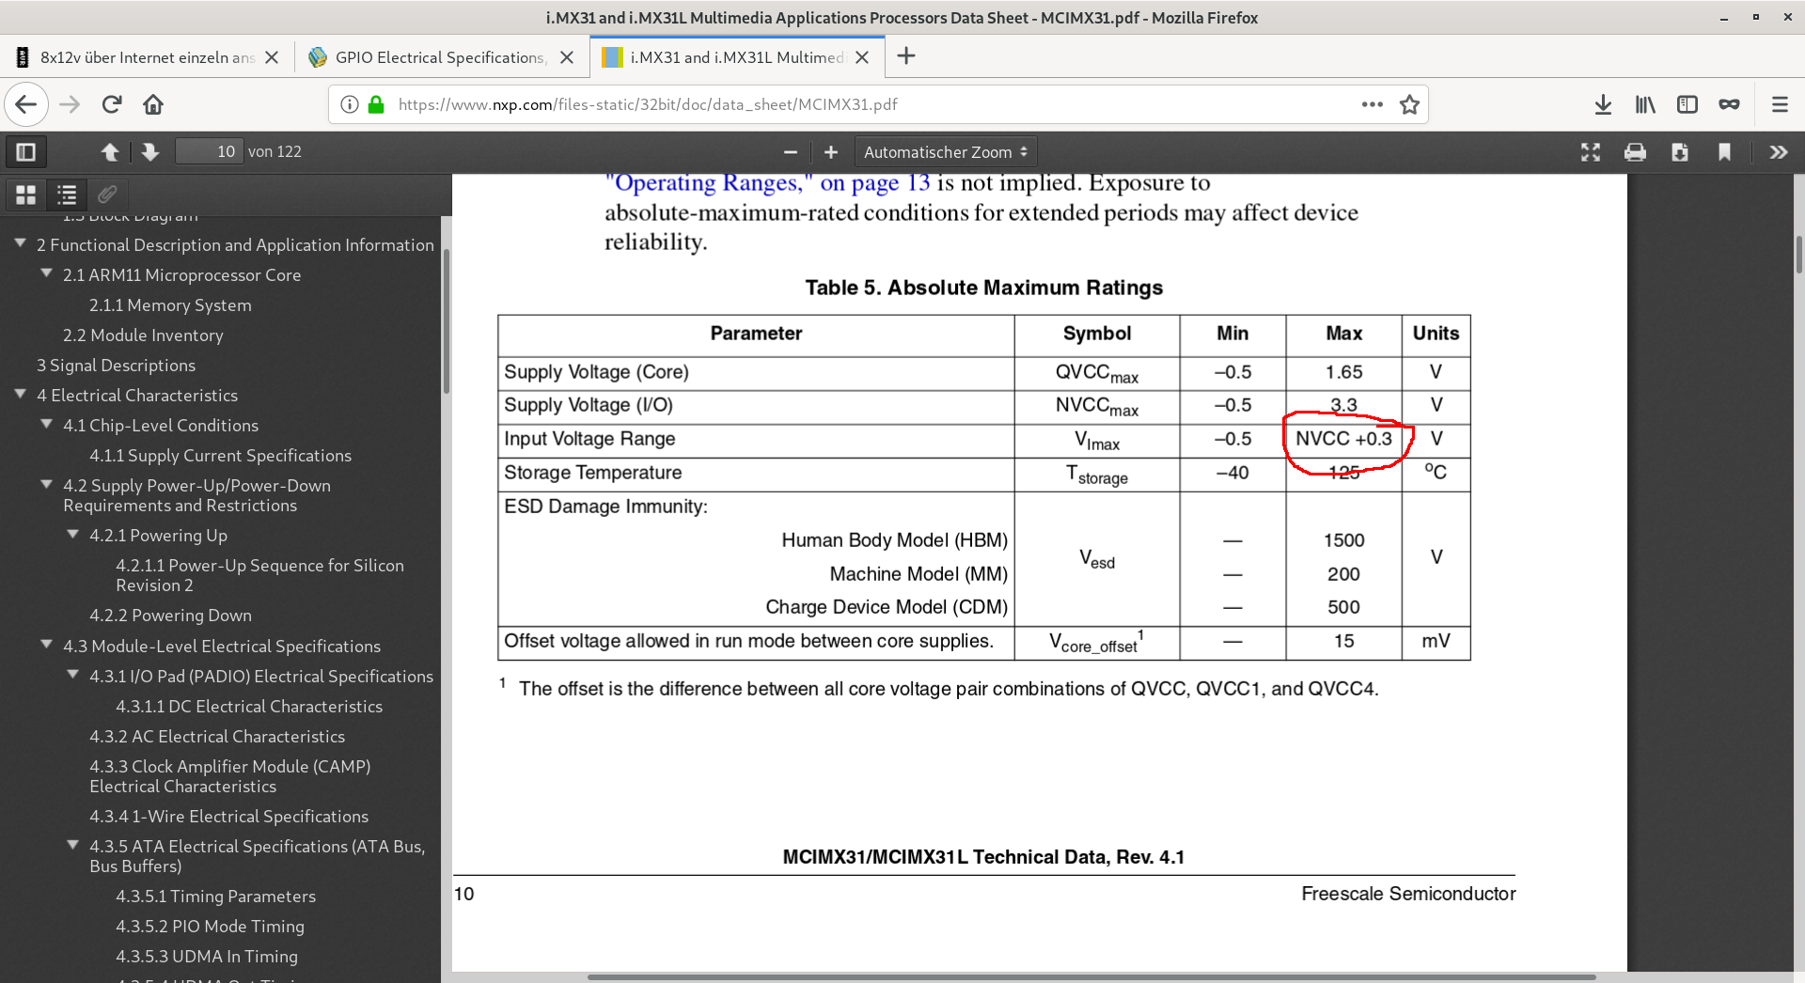
Task: Zoom out of the PDF
Action: (791, 151)
